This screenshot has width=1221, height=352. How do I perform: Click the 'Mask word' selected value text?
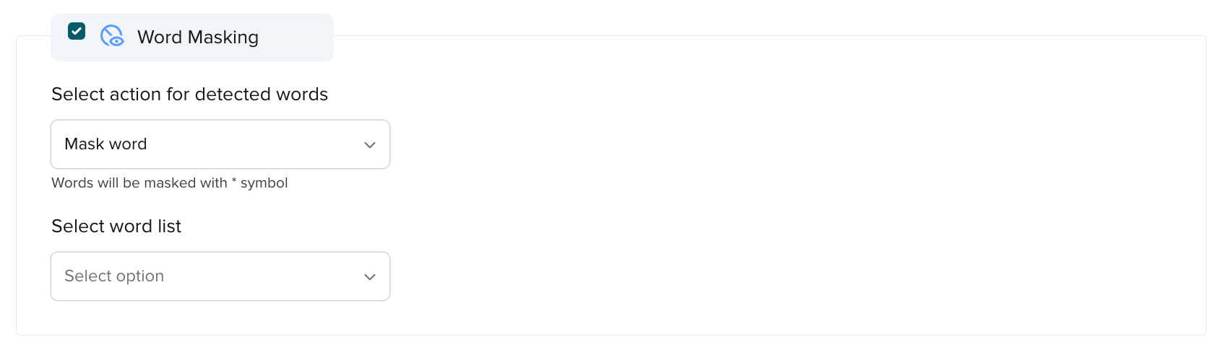(105, 144)
